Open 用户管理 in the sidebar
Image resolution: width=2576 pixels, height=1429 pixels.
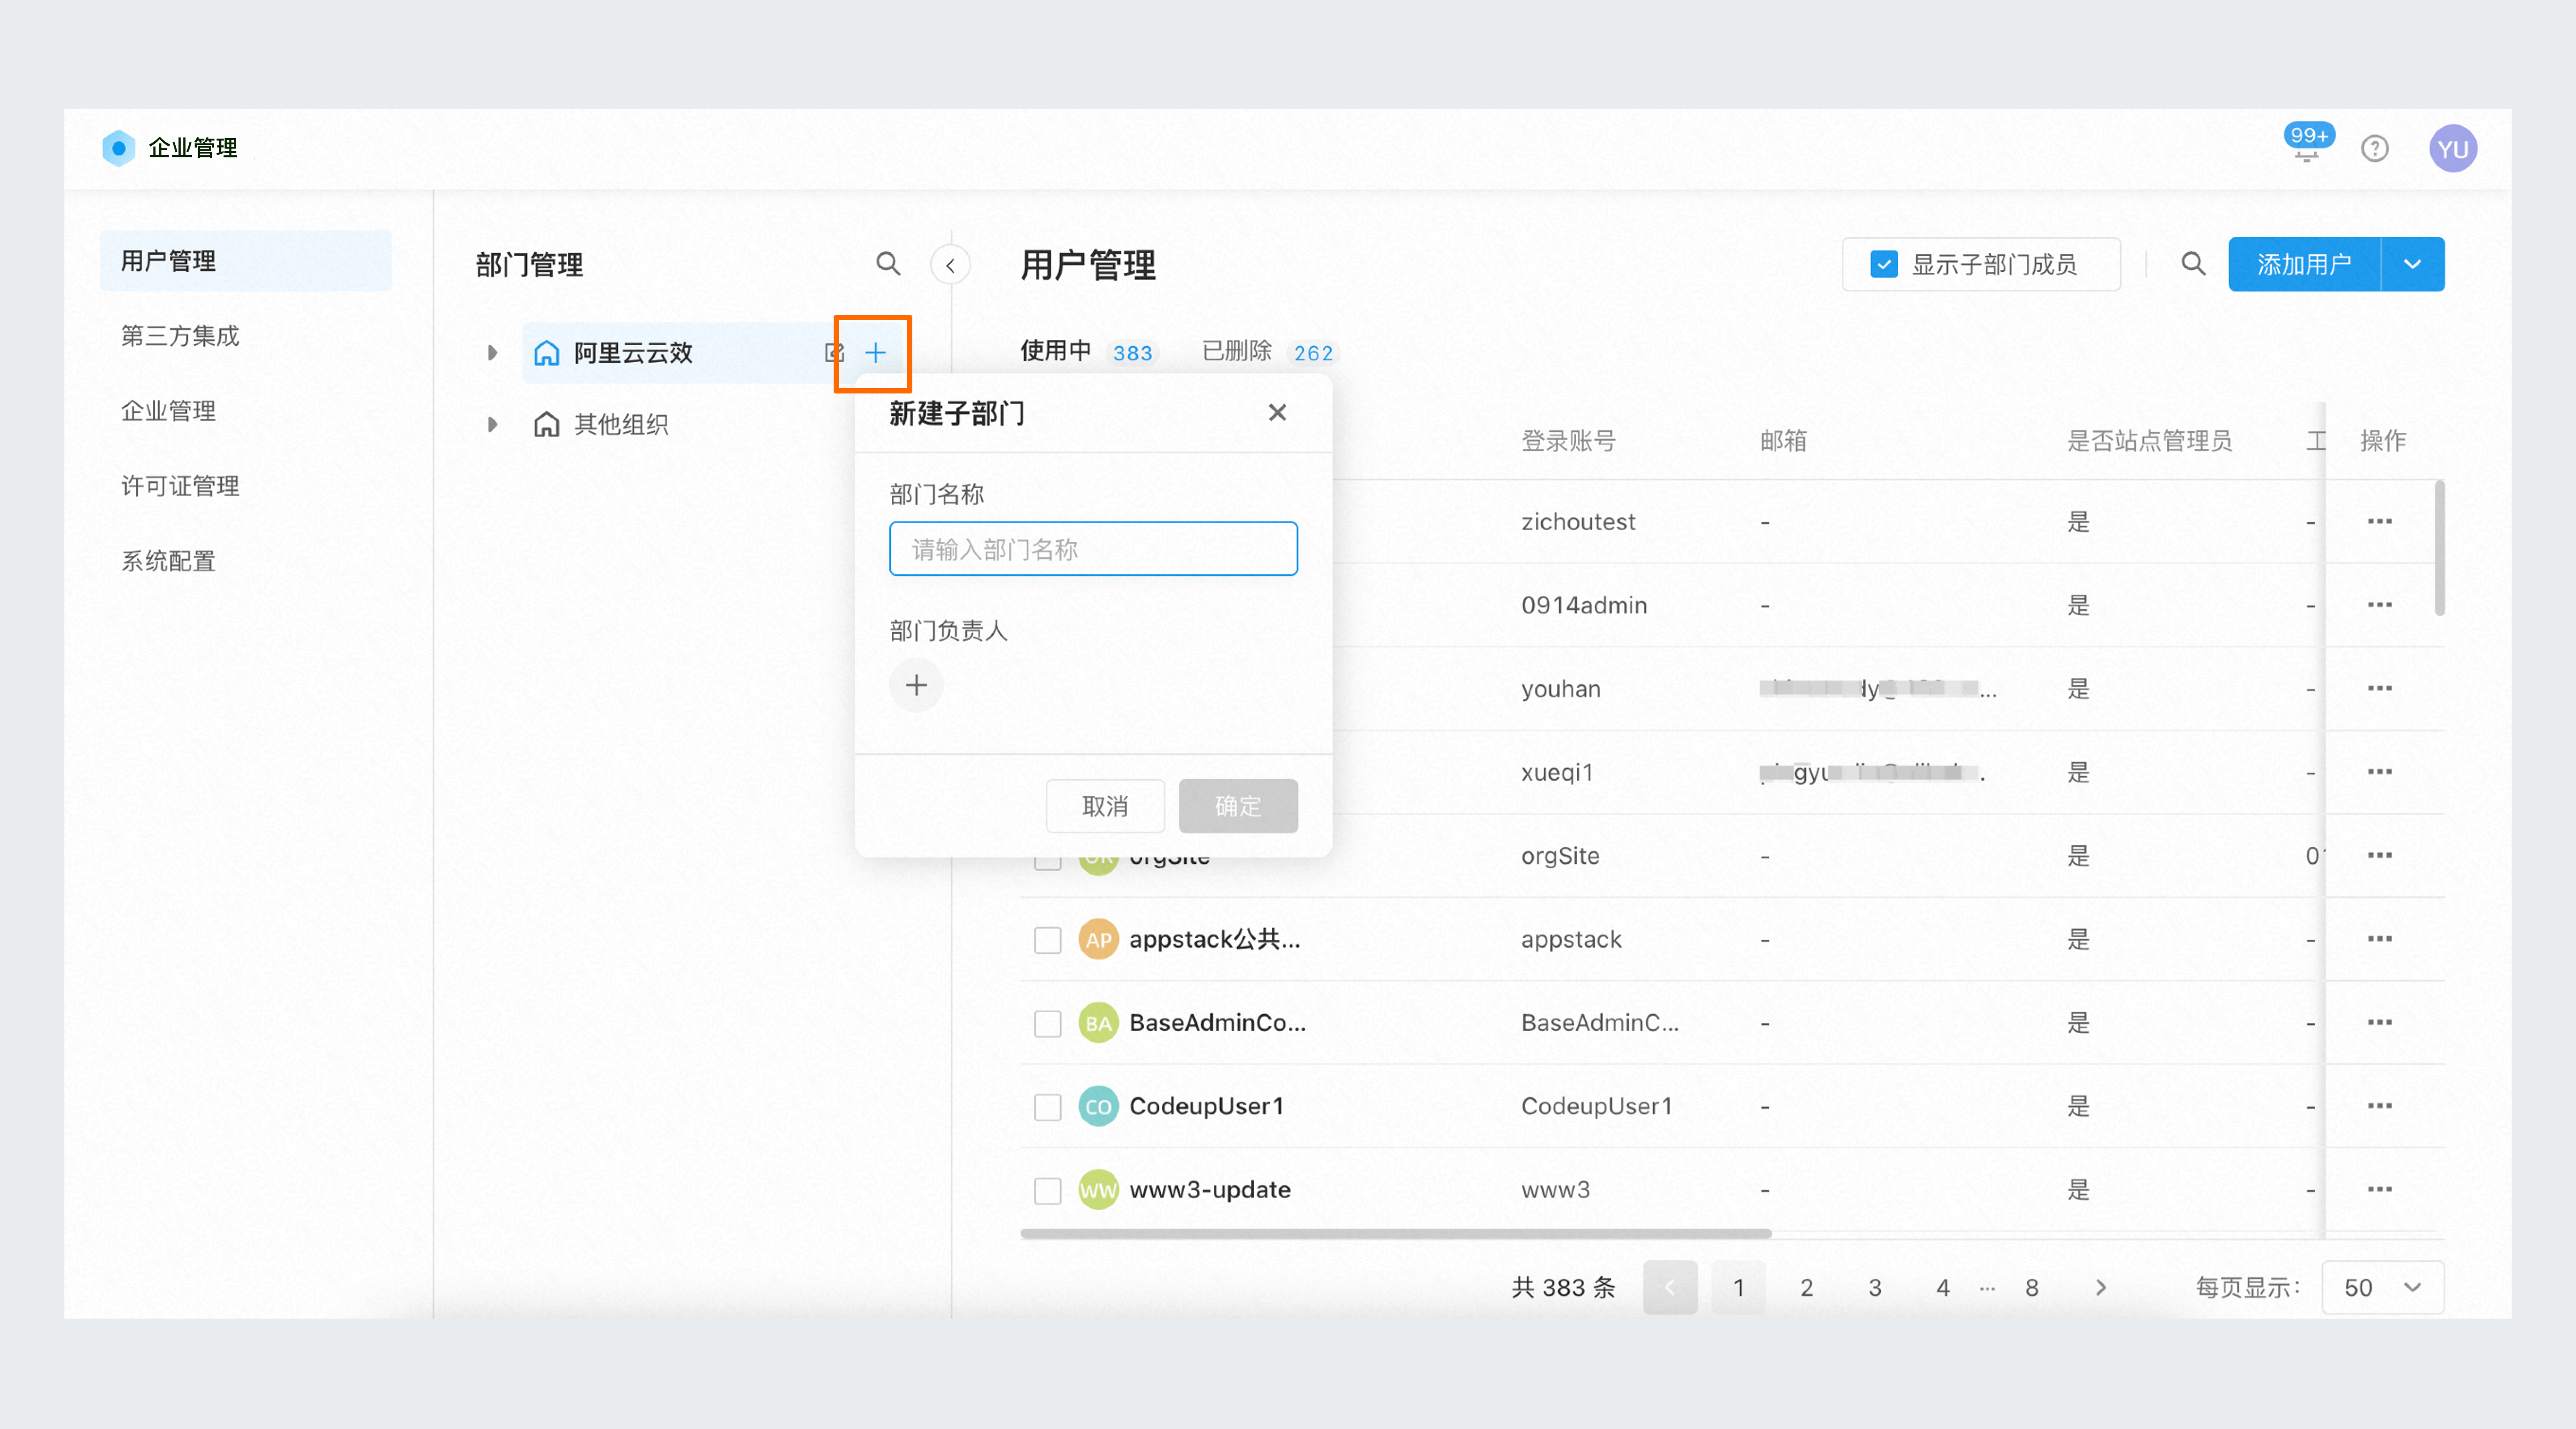click(x=245, y=261)
